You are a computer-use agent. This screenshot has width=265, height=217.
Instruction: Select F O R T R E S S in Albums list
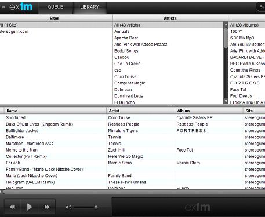pyautogui.click(x=247, y=83)
